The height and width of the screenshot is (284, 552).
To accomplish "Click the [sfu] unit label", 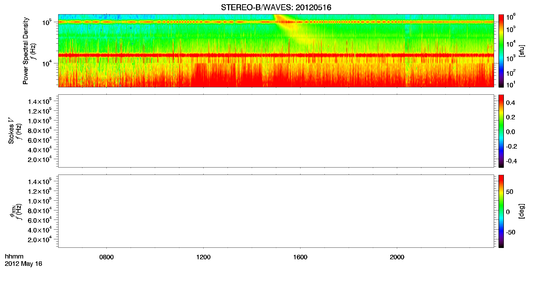I will click(x=521, y=51).
